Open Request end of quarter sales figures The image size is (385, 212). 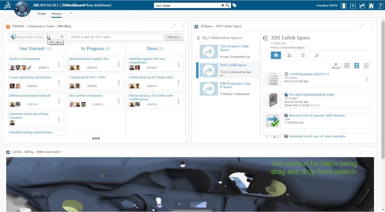coord(317,115)
